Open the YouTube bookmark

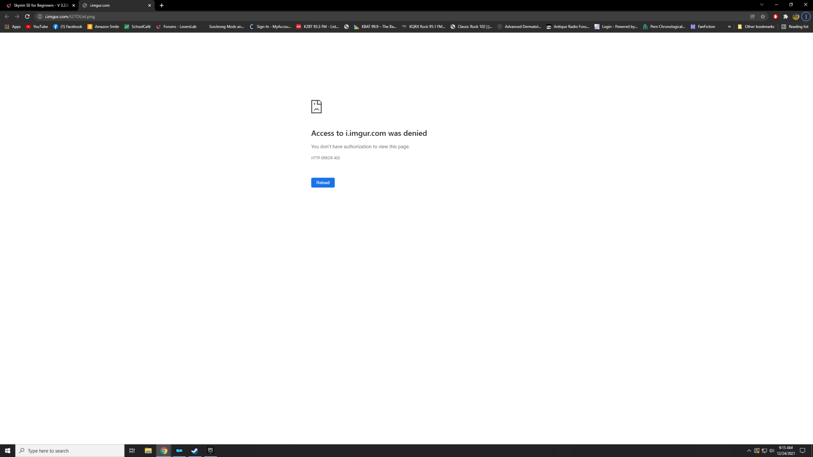click(x=37, y=27)
